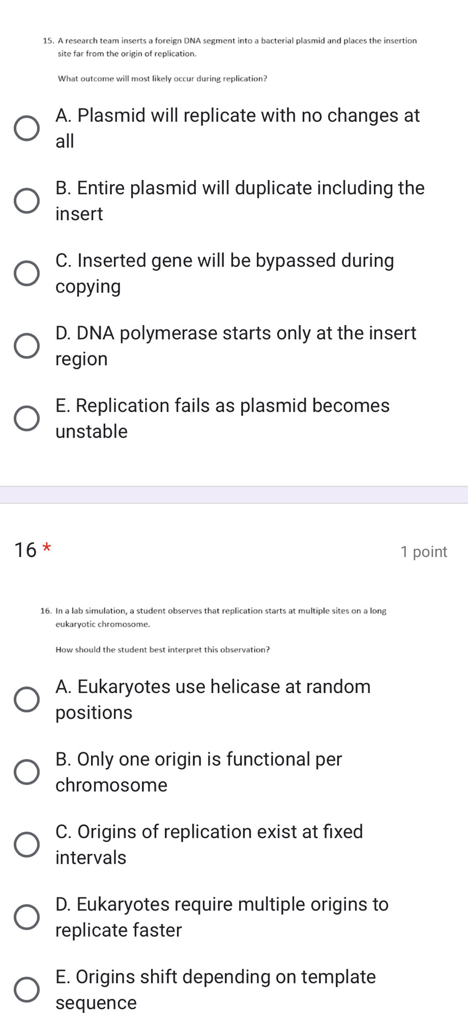Choose radio for 'Eukaryotes use helicase at random positions'
468x1019 pixels.
26,700
